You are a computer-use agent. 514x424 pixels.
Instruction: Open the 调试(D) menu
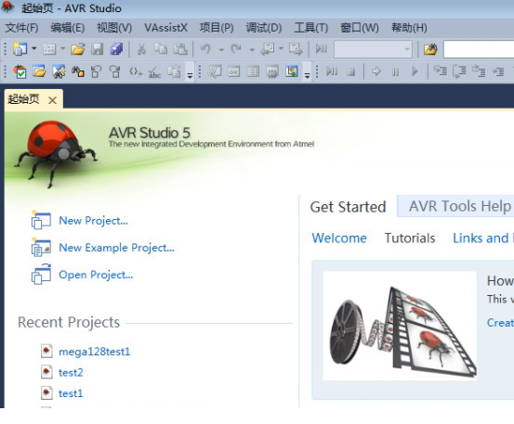coord(264,28)
